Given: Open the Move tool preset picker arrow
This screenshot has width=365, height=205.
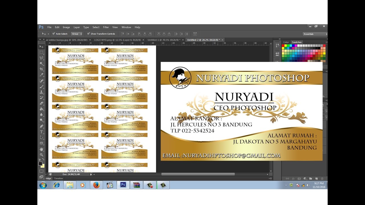Looking at the screenshot, I should [x=48, y=34].
